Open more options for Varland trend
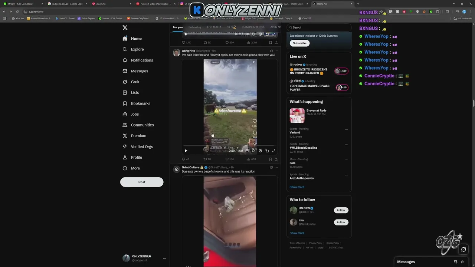Screen dimensions: 475x267 347,130
